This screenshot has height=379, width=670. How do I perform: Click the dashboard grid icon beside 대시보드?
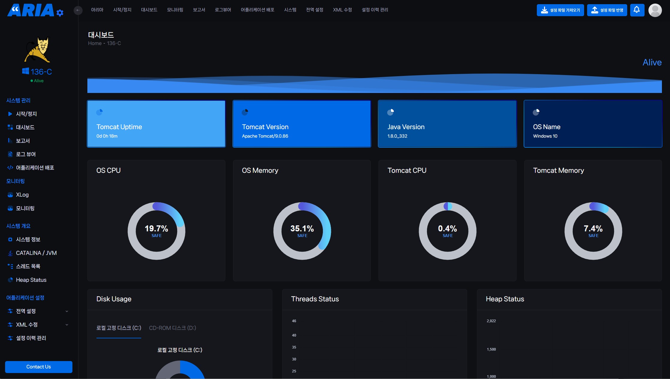click(x=10, y=127)
